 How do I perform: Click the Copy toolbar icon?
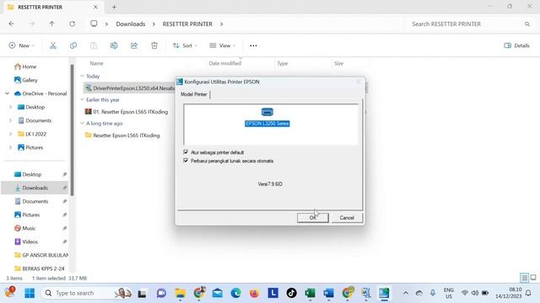click(x=73, y=45)
